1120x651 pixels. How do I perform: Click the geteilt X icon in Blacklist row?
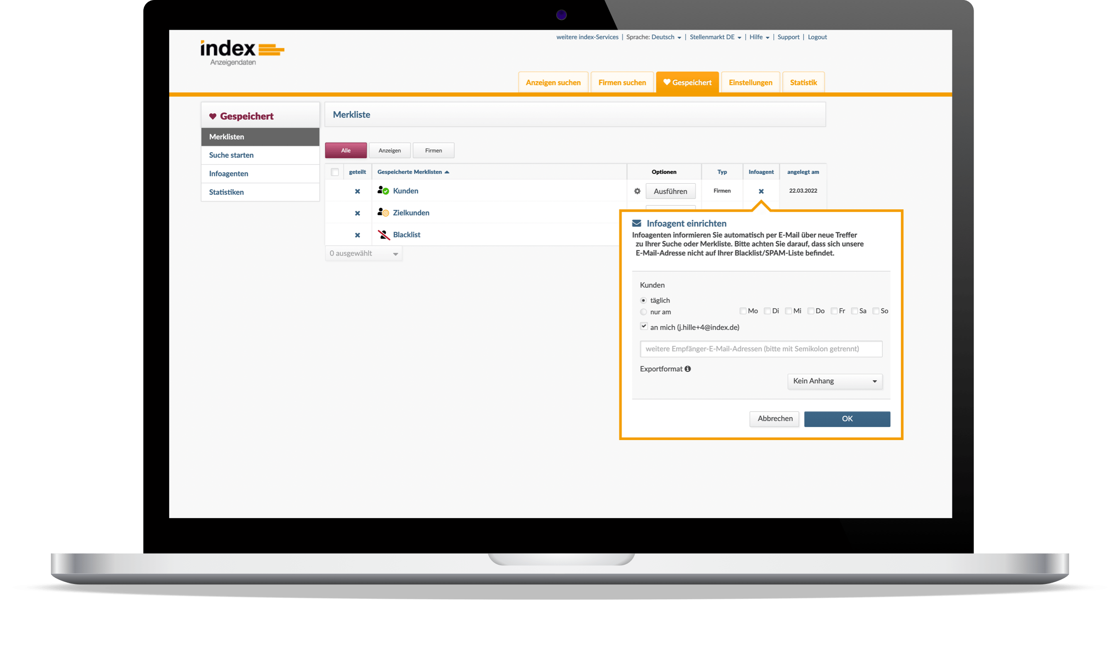[357, 235]
